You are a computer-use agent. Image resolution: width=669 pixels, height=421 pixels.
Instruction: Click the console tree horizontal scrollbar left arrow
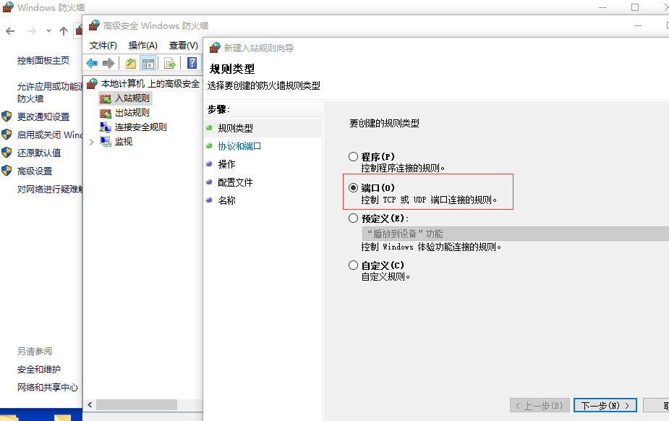[90, 405]
